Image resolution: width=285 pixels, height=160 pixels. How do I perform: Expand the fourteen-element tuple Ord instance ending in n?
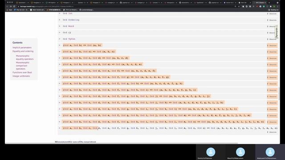pyautogui.click(x=59, y=122)
